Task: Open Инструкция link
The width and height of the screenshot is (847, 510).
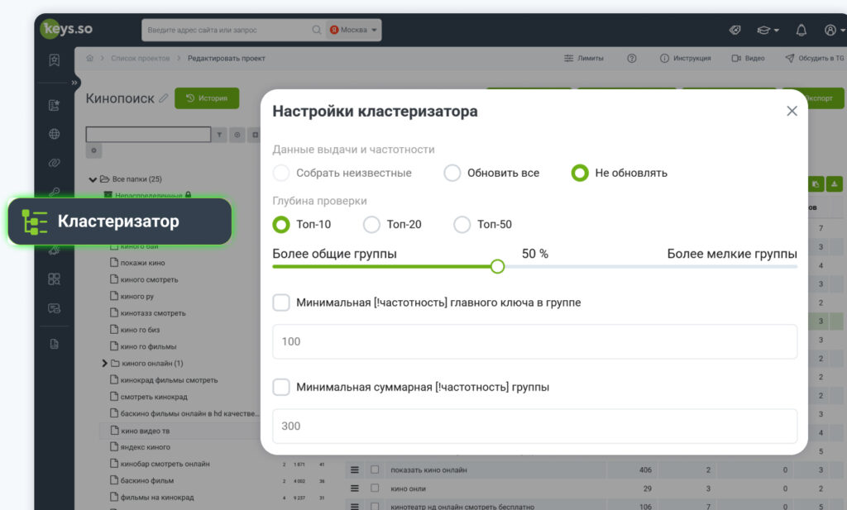Action: 686,59
